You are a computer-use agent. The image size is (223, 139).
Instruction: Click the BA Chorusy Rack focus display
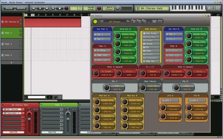(x=152, y=8)
